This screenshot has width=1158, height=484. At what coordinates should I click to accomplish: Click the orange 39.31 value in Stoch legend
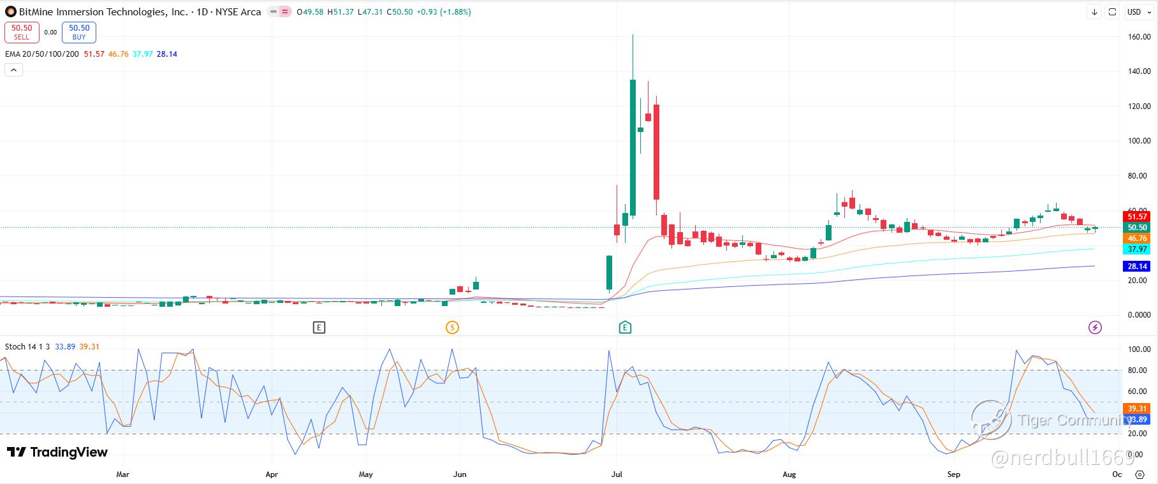89,347
